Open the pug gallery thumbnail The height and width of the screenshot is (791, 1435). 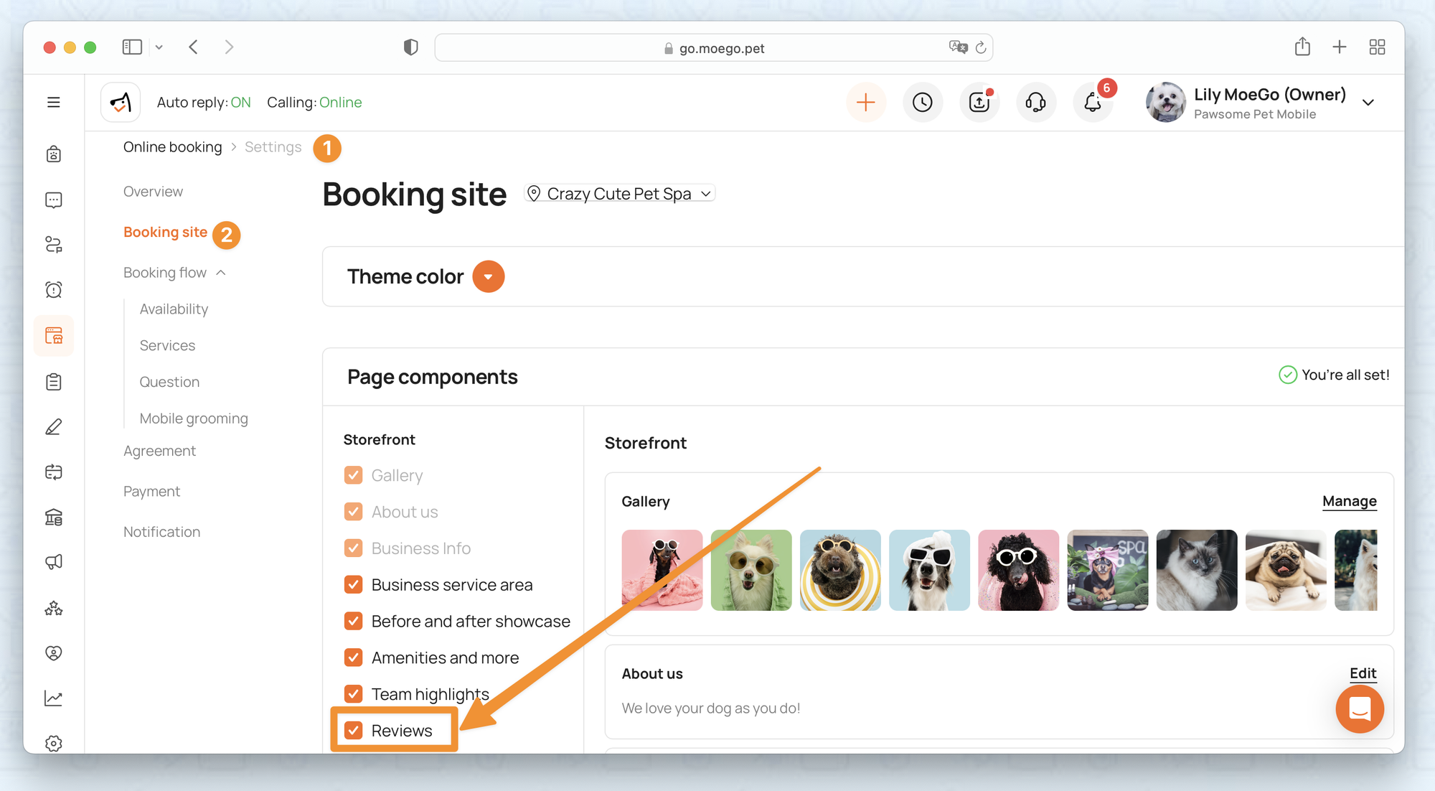pos(1286,571)
